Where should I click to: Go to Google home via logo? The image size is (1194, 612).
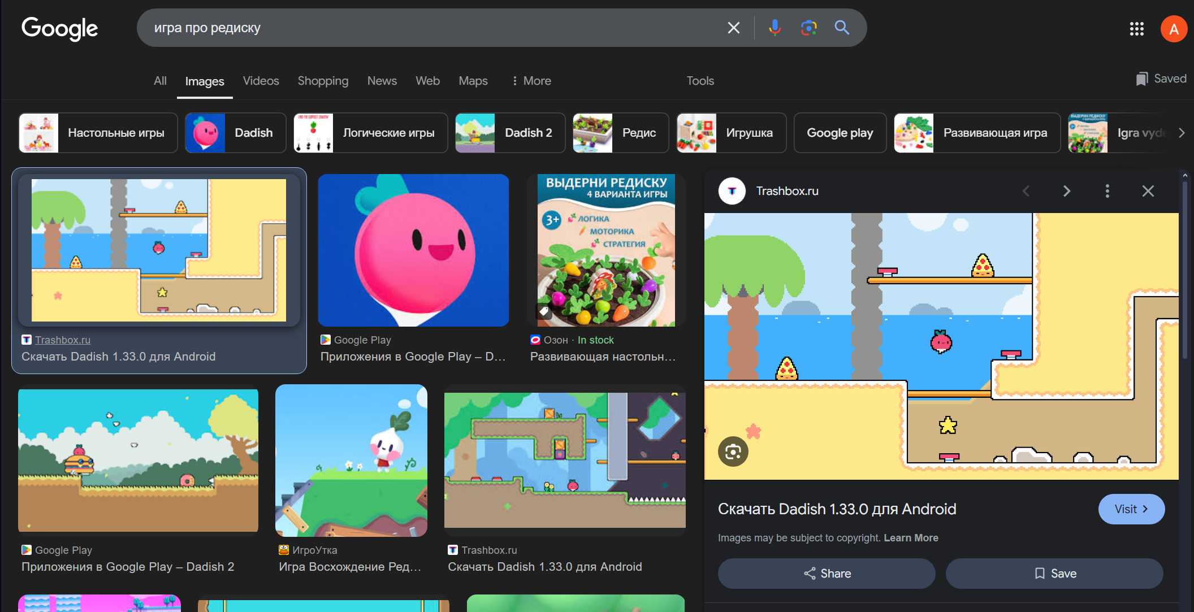(x=60, y=28)
